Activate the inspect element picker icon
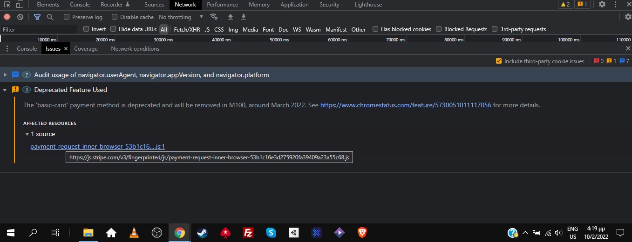Screen dimensions: 632x242 point(7,5)
